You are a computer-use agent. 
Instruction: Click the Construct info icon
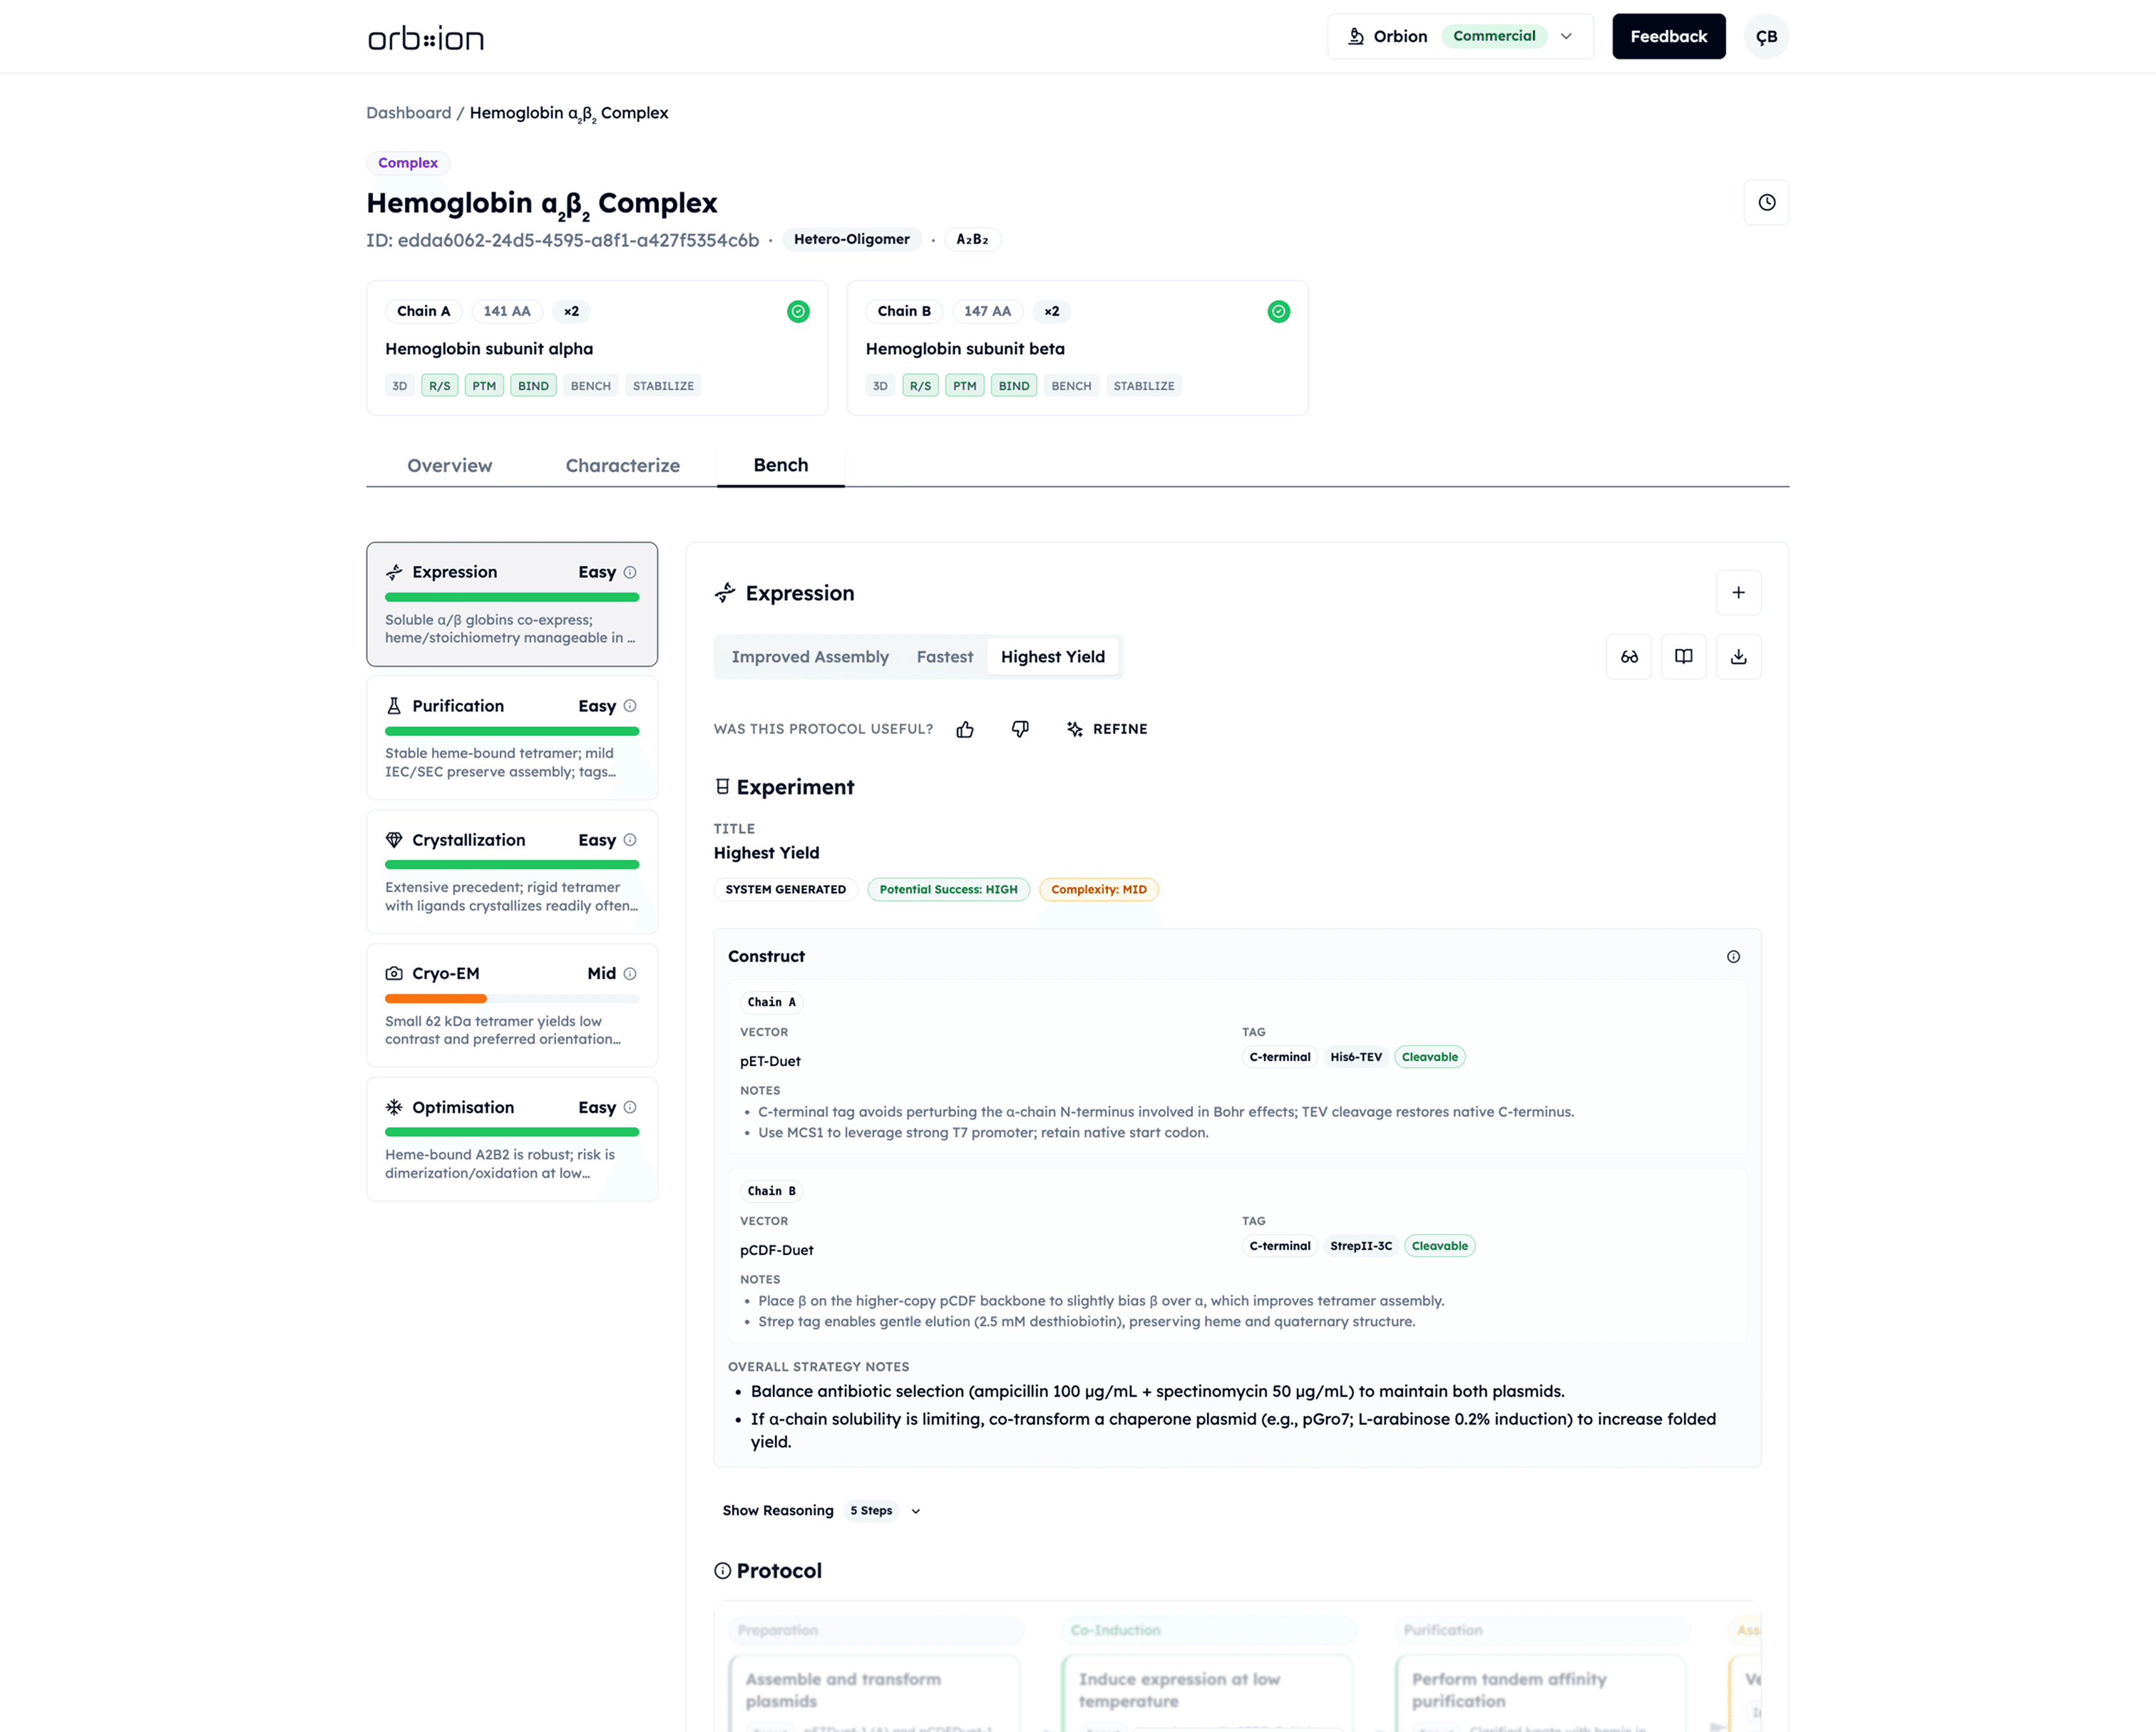pyautogui.click(x=1733, y=957)
